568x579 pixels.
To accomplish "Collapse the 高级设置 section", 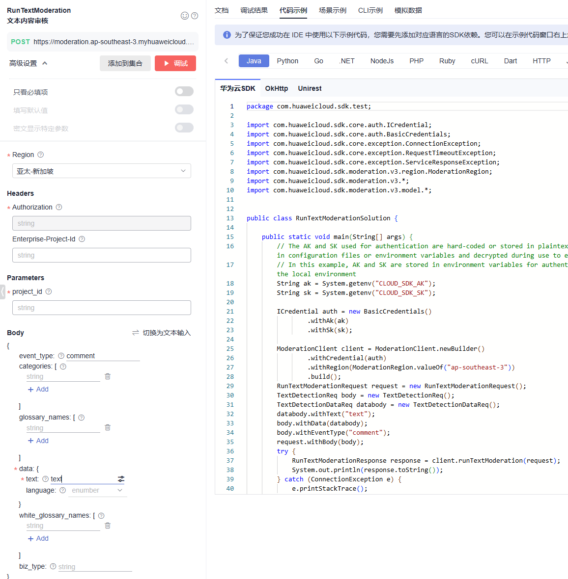I will pos(28,63).
